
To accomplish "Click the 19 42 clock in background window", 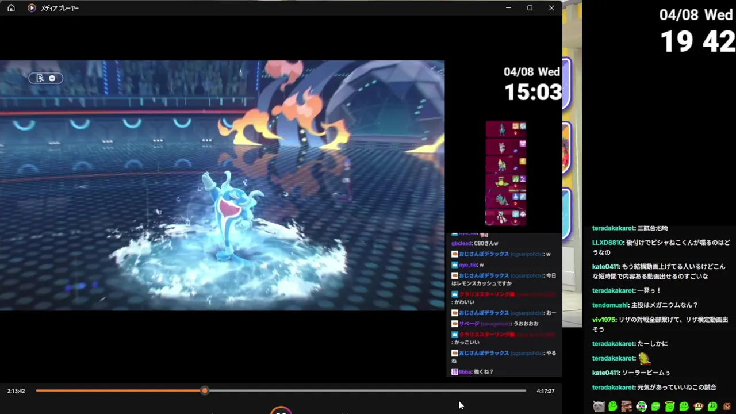I will pos(697,42).
